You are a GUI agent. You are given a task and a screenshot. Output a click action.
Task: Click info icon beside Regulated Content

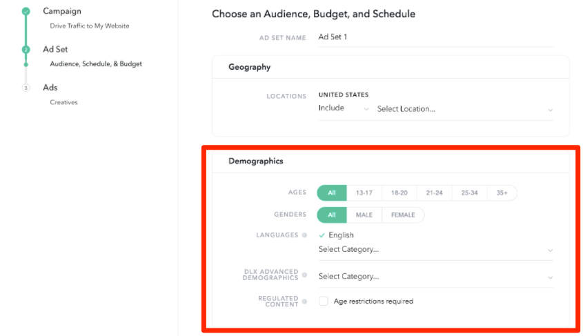point(304,302)
